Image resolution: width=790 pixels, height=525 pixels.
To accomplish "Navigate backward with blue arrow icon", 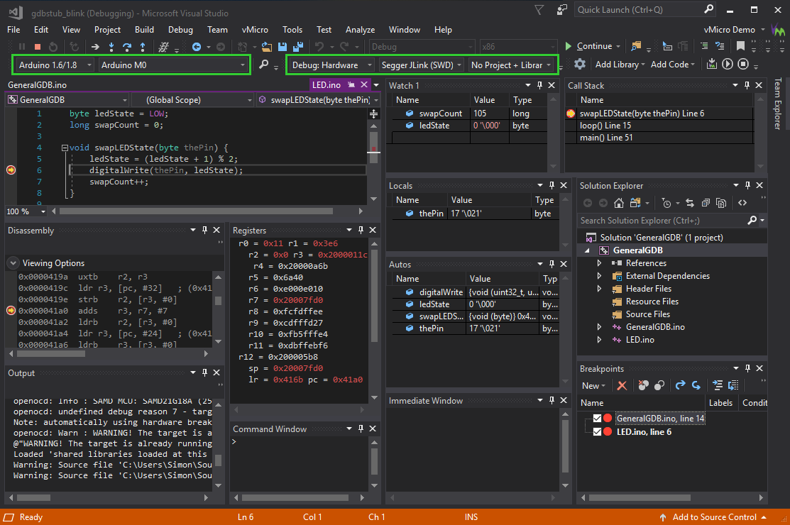I will 197,47.
